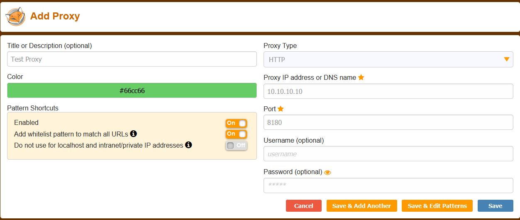
Task: Focus the Title or Description field
Action: click(132, 59)
